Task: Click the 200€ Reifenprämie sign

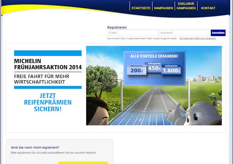Action: pyautogui.click(x=137, y=70)
